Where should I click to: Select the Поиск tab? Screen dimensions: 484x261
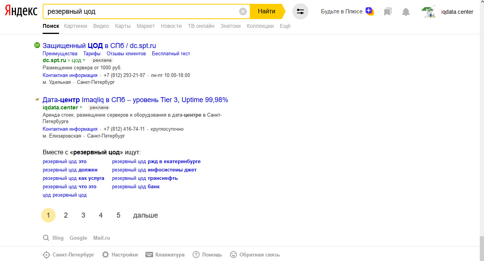coord(51,26)
